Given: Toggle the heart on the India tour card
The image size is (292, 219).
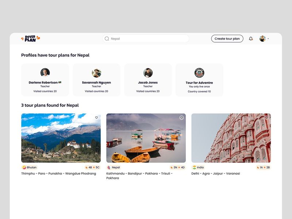Looking at the screenshot, I should coord(266,118).
